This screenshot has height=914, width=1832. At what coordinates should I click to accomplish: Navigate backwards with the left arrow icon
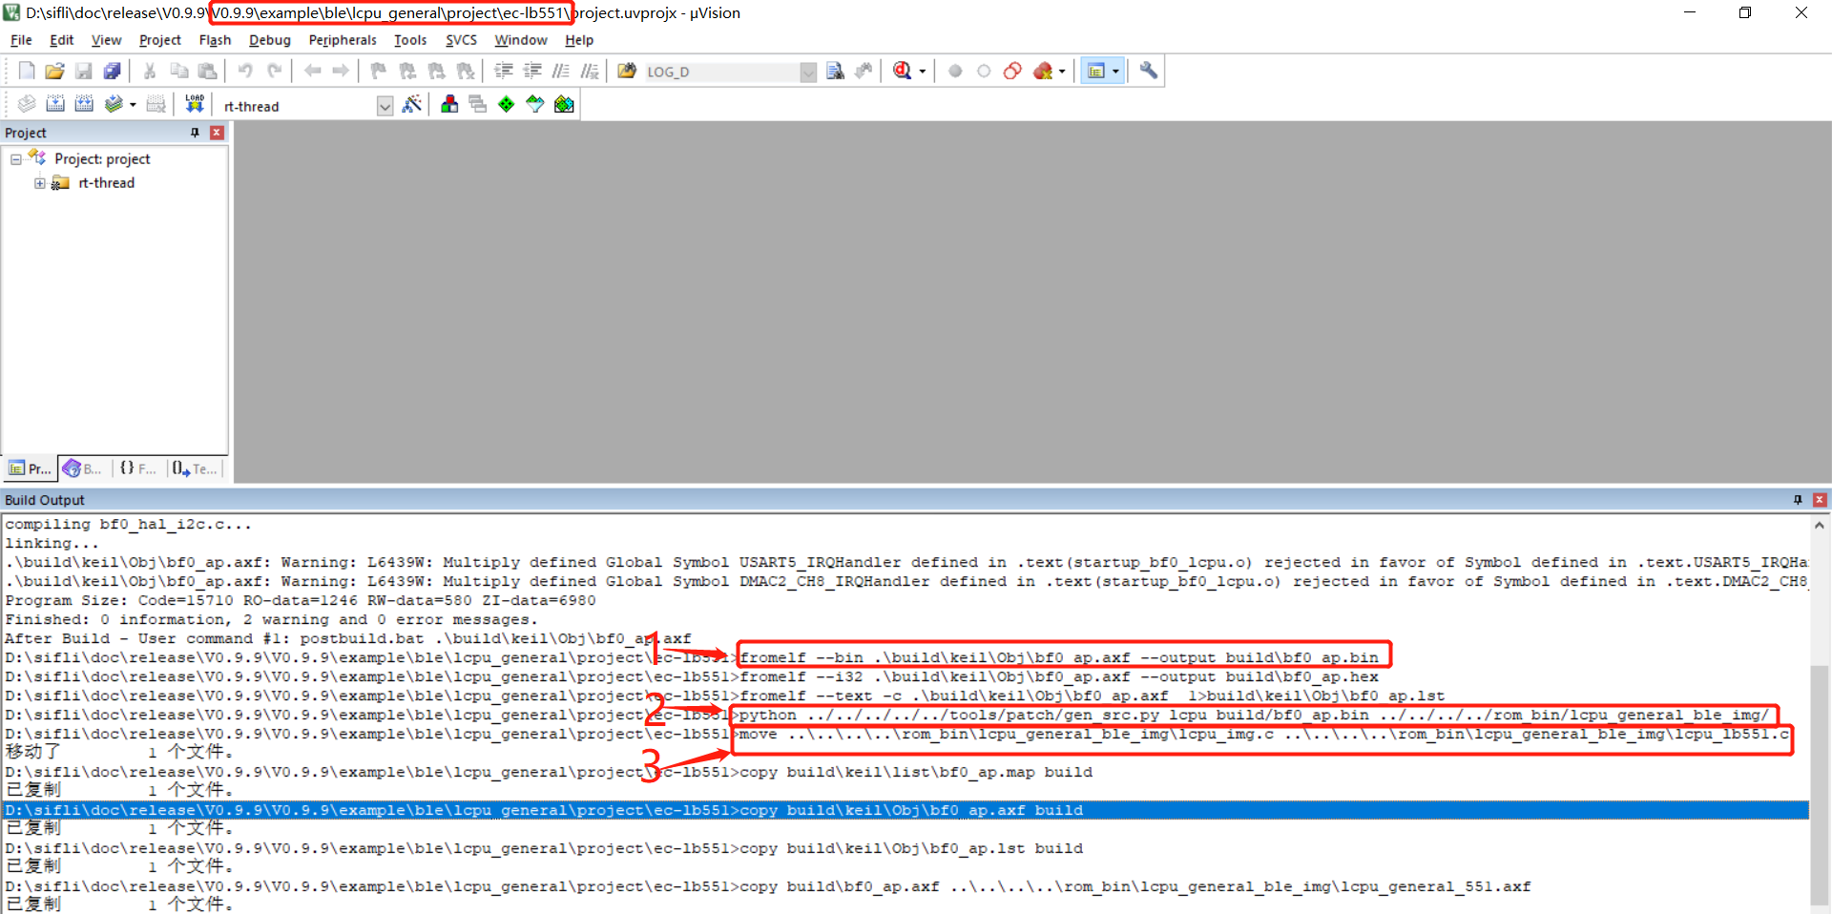coord(312,71)
